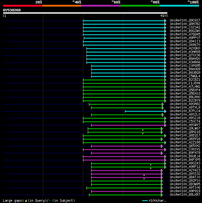
Task: Click the UniRef100_B2CBZ1 label
Action: click(185, 80)
